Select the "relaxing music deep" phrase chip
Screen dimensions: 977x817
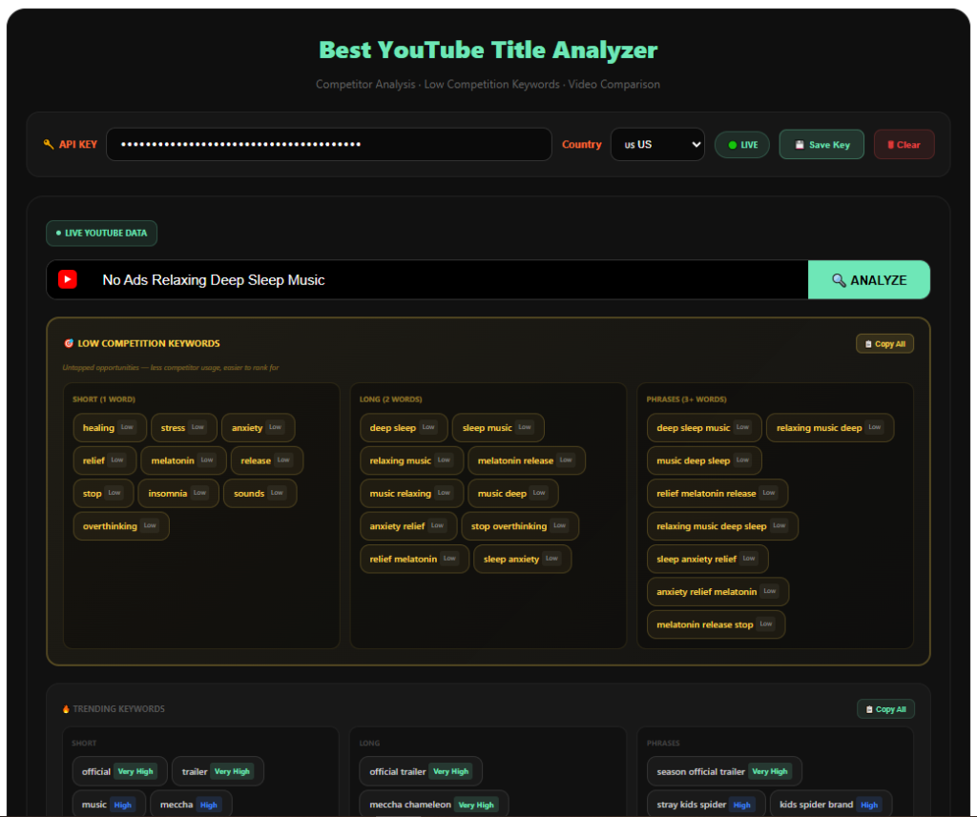click(x=830, y=428)
